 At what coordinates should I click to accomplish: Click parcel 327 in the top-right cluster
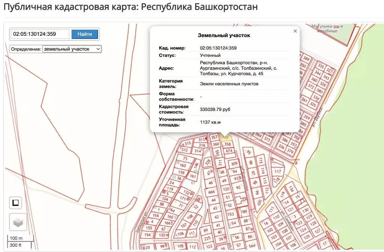(329, 70)
